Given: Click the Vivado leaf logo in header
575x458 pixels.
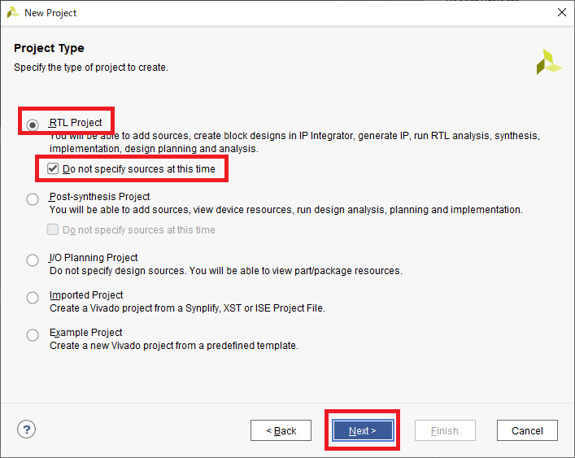Looking at the screenshot, I should (x=548, y=63).
